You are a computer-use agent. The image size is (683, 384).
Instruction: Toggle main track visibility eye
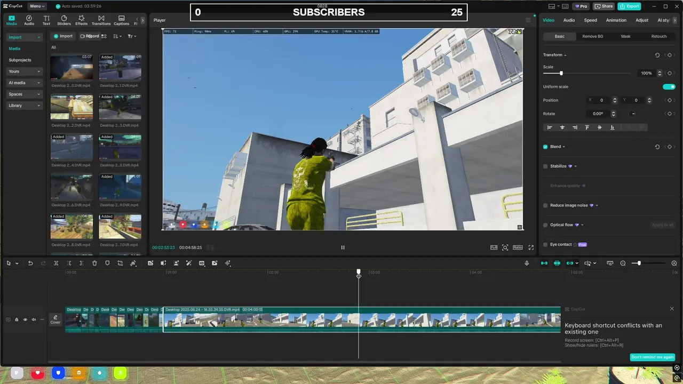coord(25,319)
